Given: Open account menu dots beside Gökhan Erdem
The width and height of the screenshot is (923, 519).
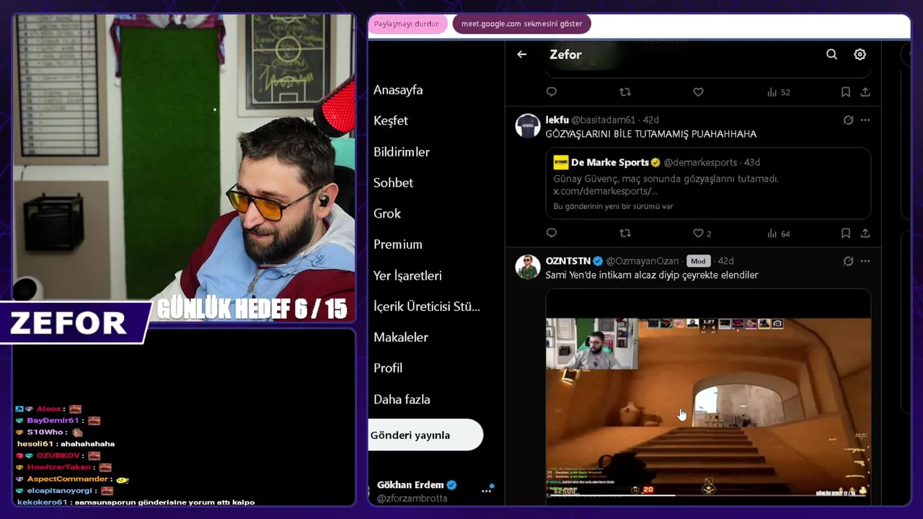Looking at the screenshot, I should point(487,490).
